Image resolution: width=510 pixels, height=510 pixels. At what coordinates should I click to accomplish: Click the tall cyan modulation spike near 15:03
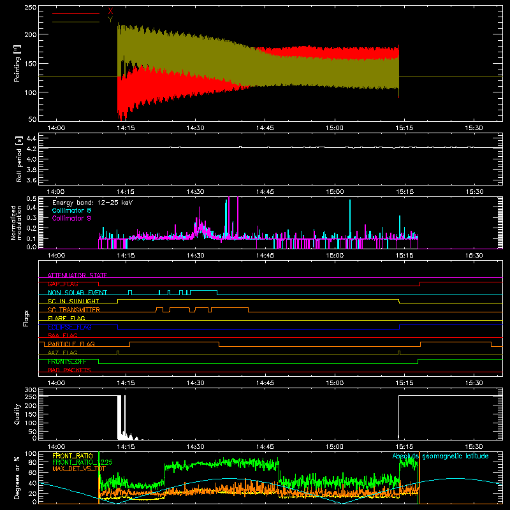(350, 218)
